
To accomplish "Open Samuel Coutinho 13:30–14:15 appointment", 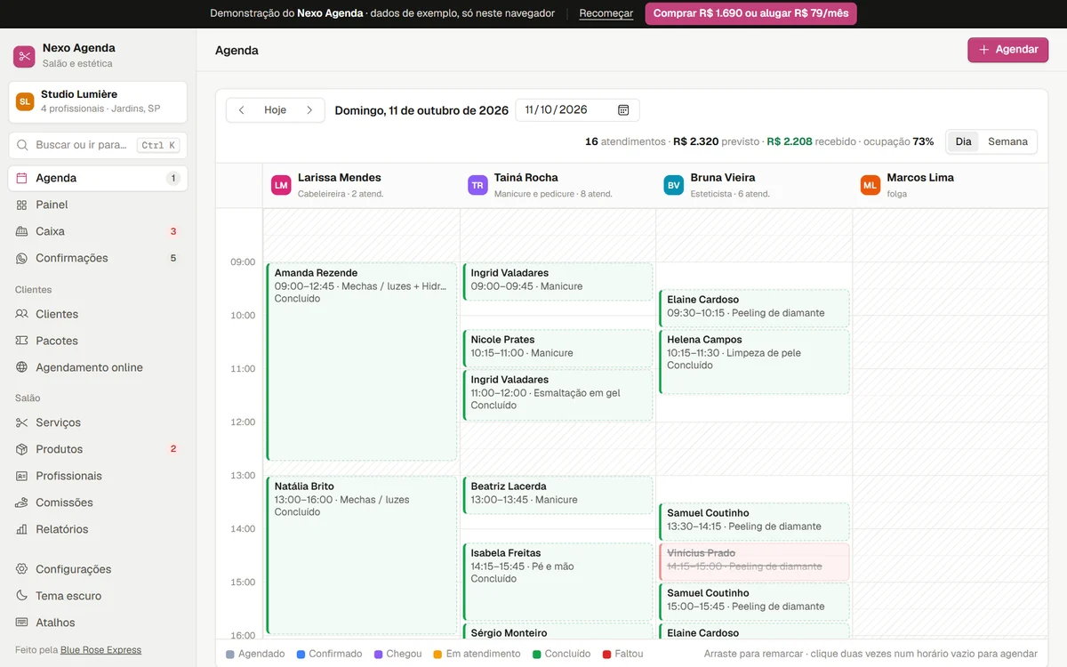I will tap(754, 522).
